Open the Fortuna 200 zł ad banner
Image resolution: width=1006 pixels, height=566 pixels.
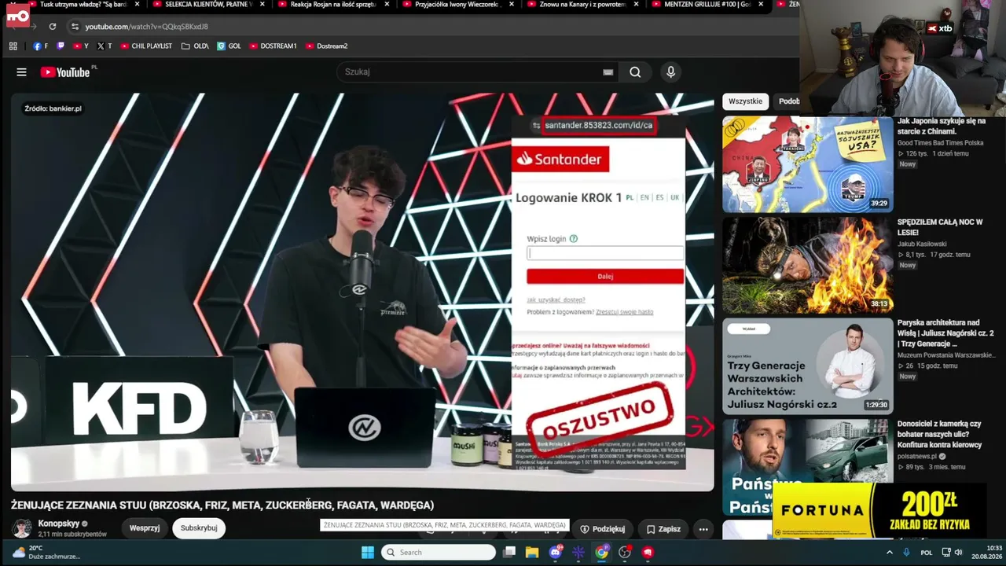pyautogui.click(x=879, y=511)
